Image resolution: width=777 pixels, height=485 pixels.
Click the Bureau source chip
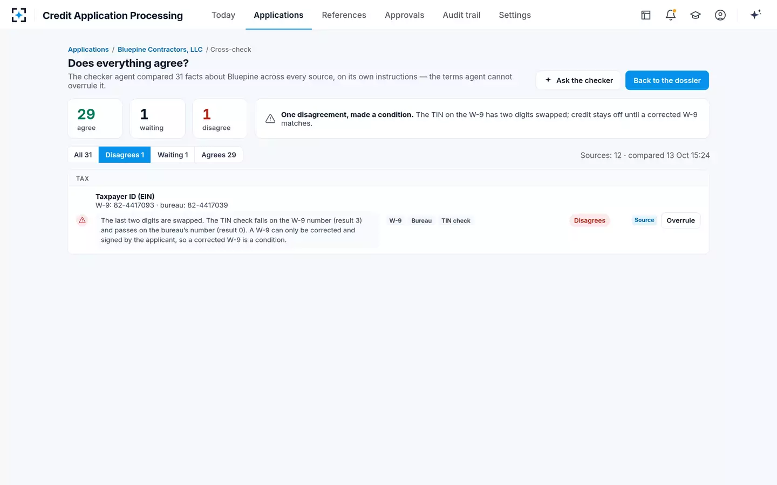[x=421, y=220]
